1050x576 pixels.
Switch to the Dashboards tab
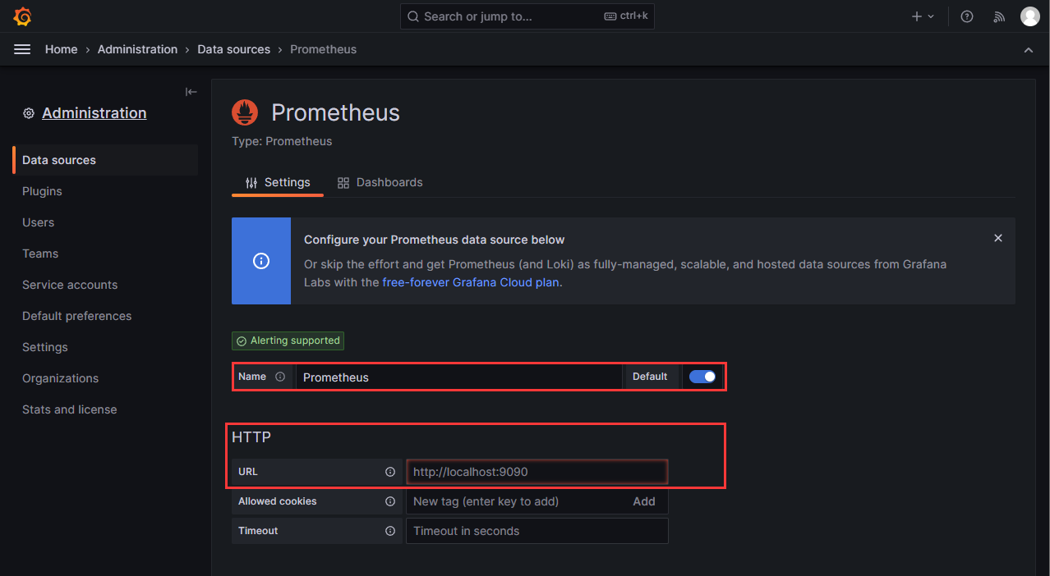[380, 182]
